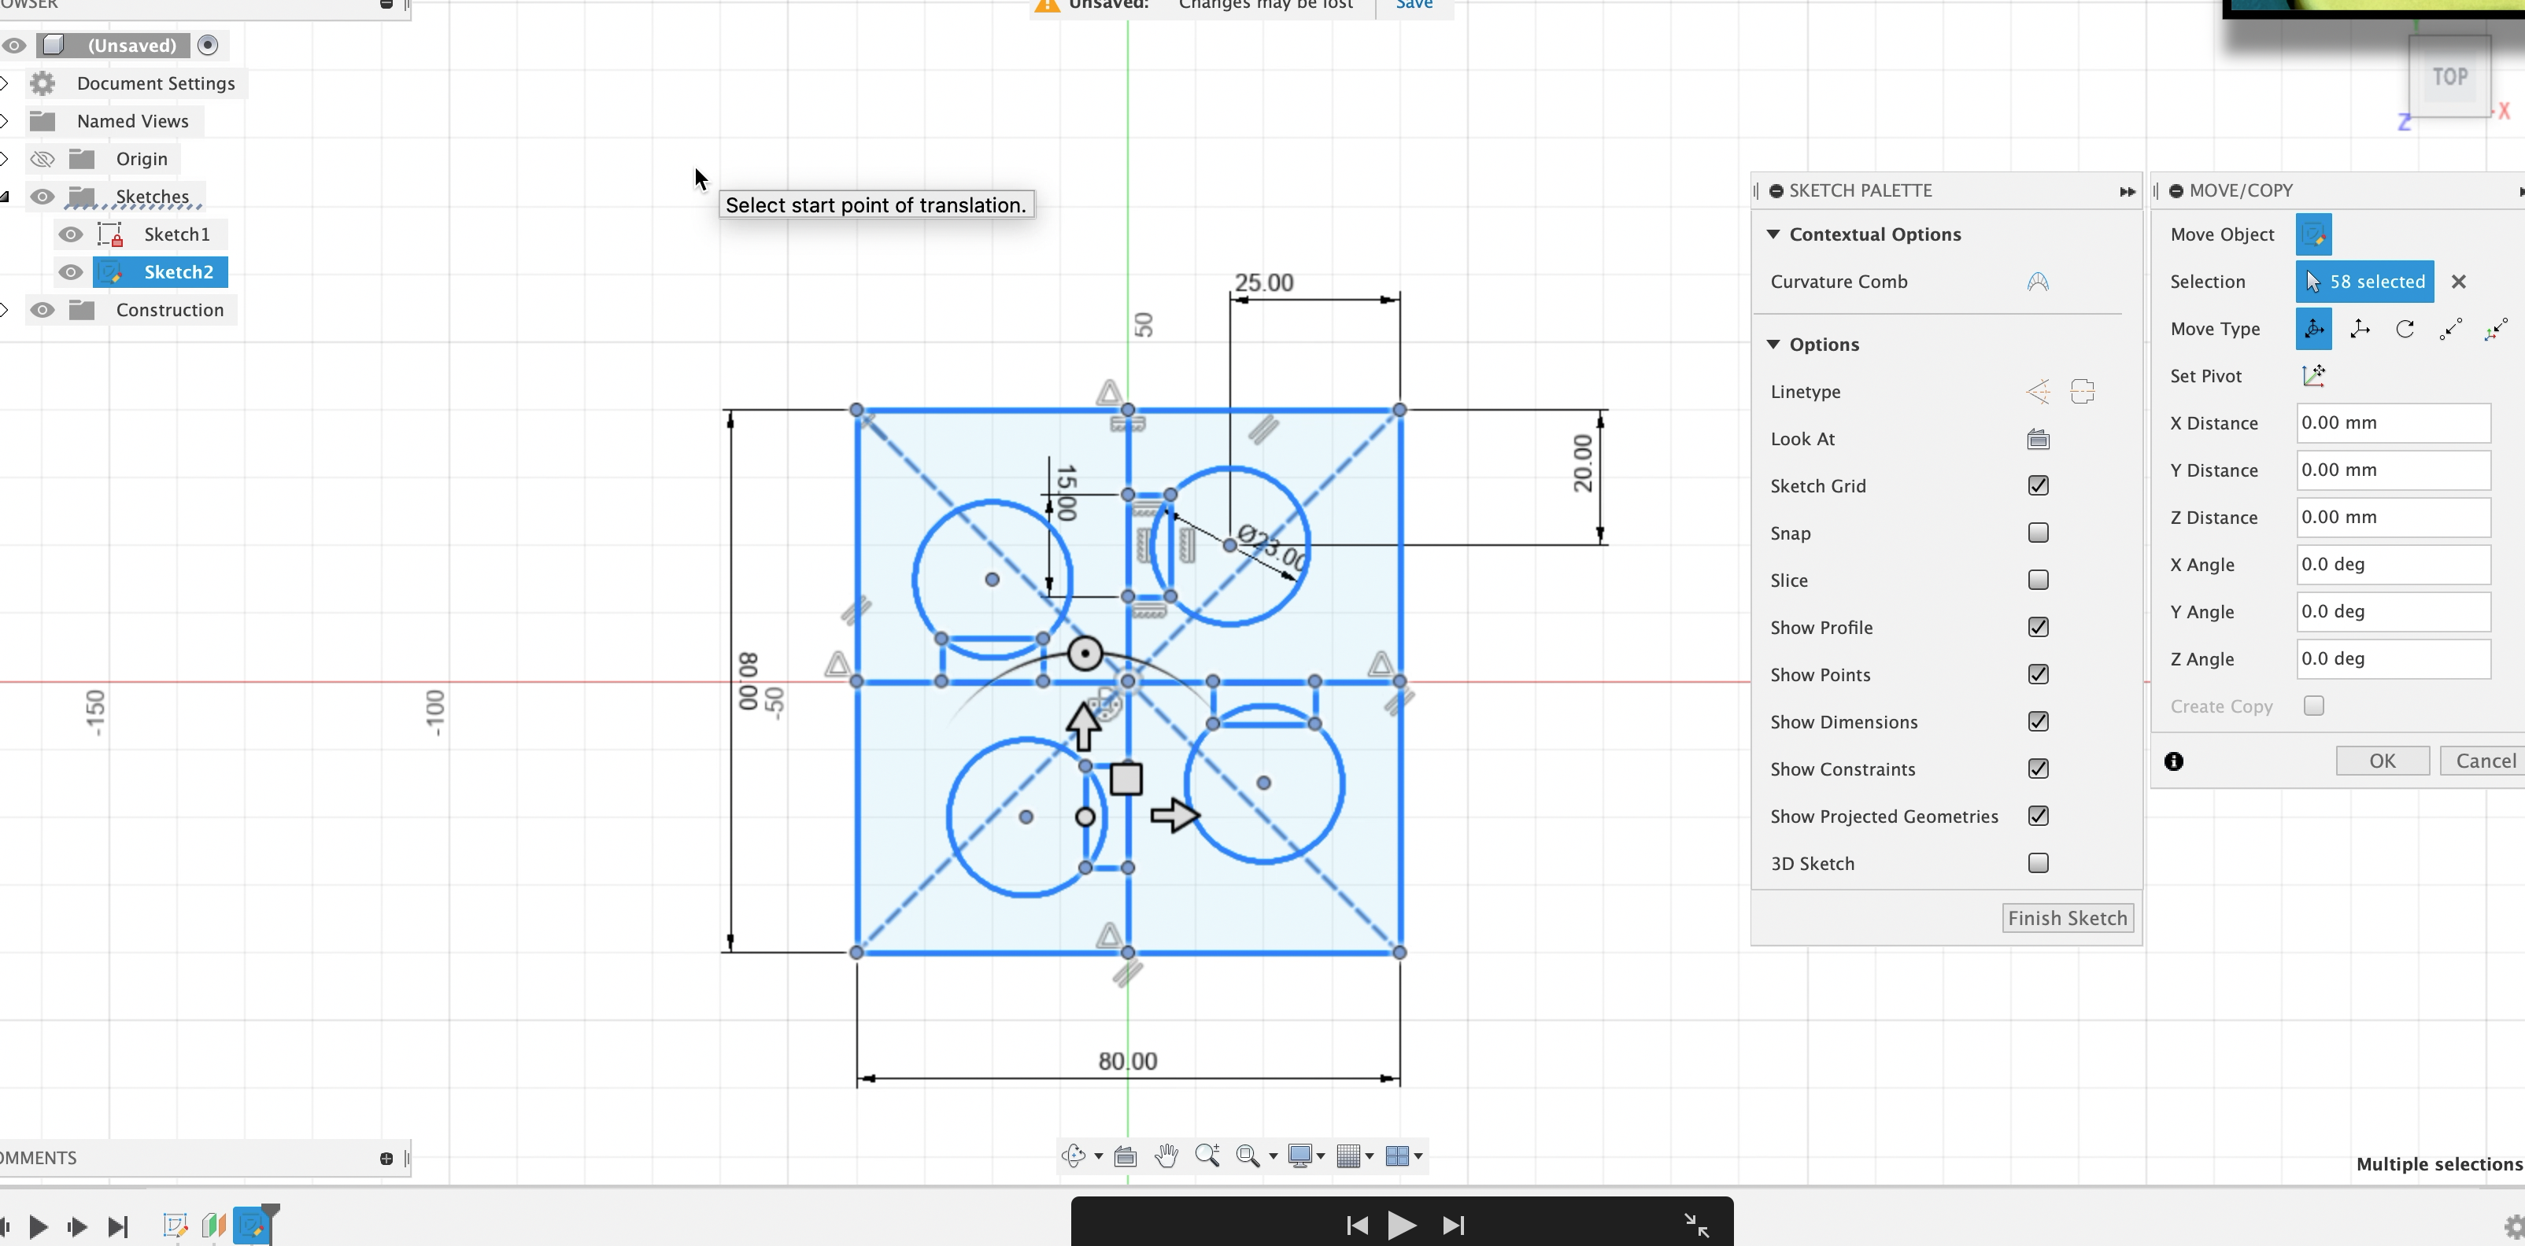Screen dimensions: 2525x1246
Task: Click the Finish Sketch button
Action: pos(2067,918)
